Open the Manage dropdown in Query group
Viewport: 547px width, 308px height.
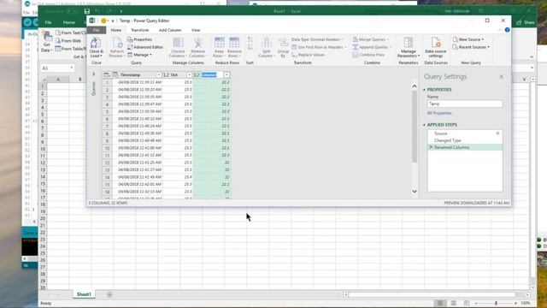click(139, 55)
